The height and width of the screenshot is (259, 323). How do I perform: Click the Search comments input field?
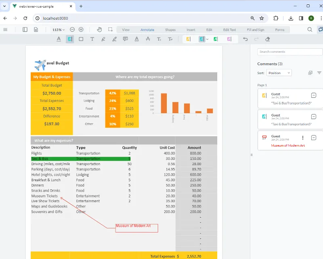tap(289, 52)
